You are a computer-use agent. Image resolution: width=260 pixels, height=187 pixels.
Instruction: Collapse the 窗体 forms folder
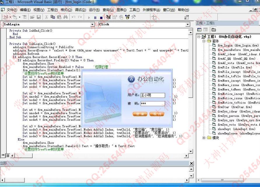point(204,41)
